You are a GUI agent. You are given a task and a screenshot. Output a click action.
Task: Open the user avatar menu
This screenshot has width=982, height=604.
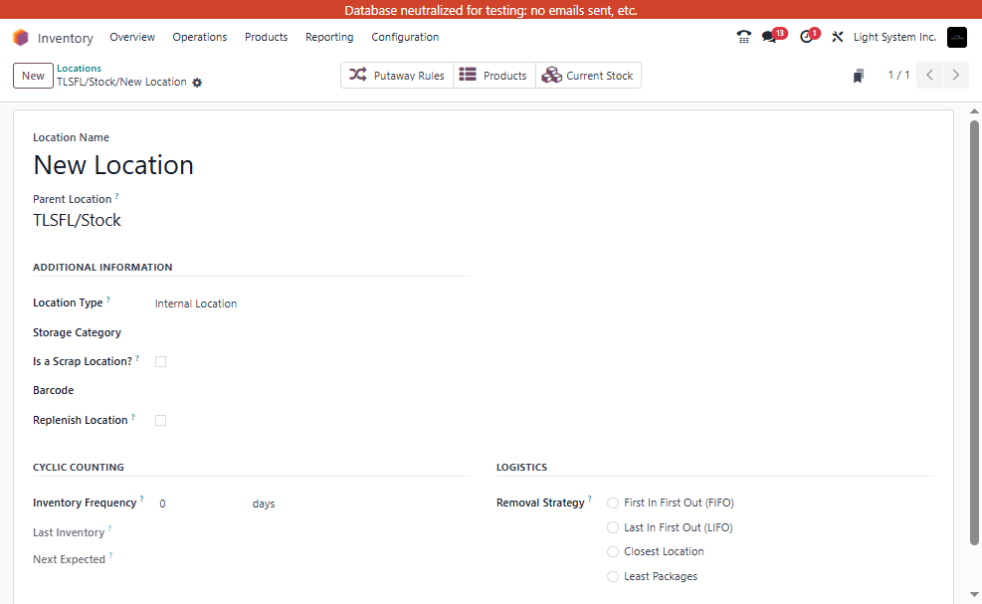pos(956,38)
